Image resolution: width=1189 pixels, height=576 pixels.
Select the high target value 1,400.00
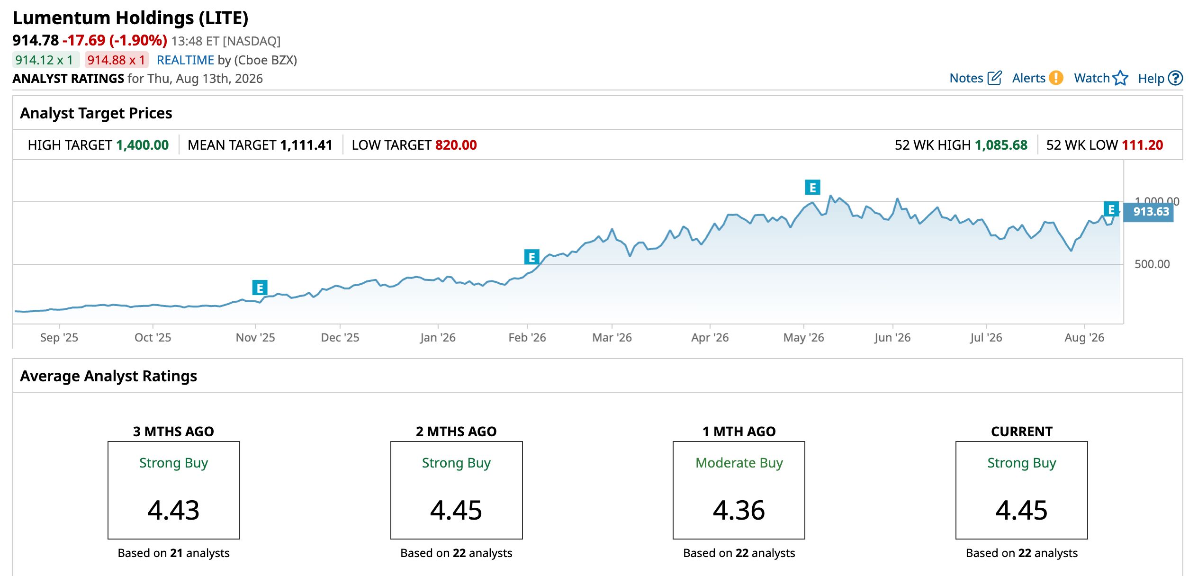[143, 145]
